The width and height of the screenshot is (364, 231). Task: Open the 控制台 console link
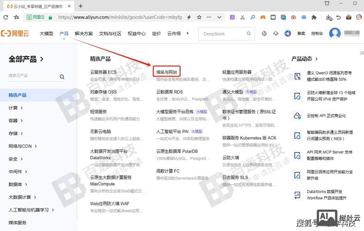click(317, 34)
